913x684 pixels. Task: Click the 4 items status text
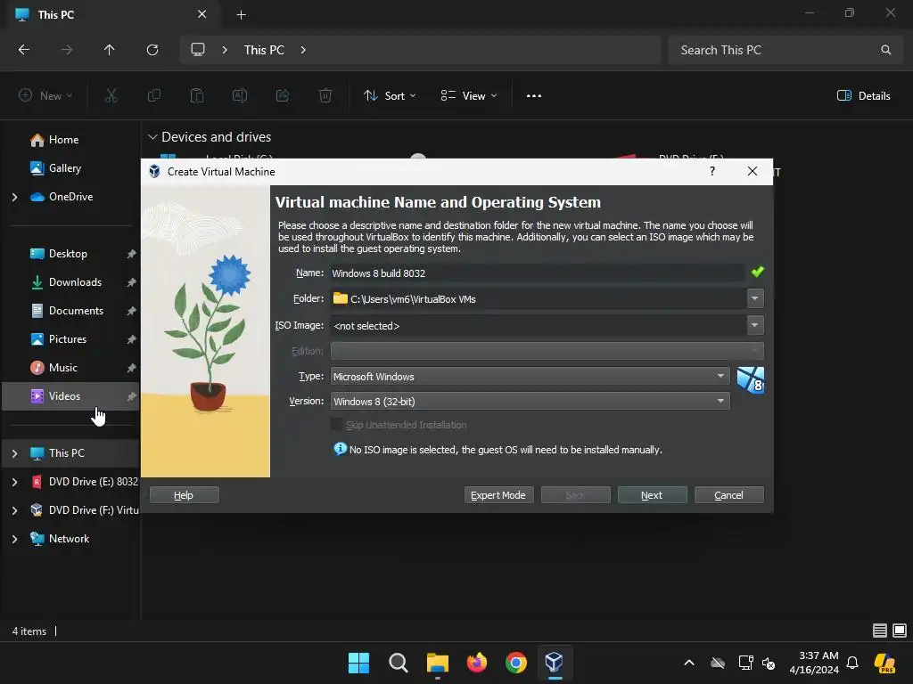click(x=29, y=631)
